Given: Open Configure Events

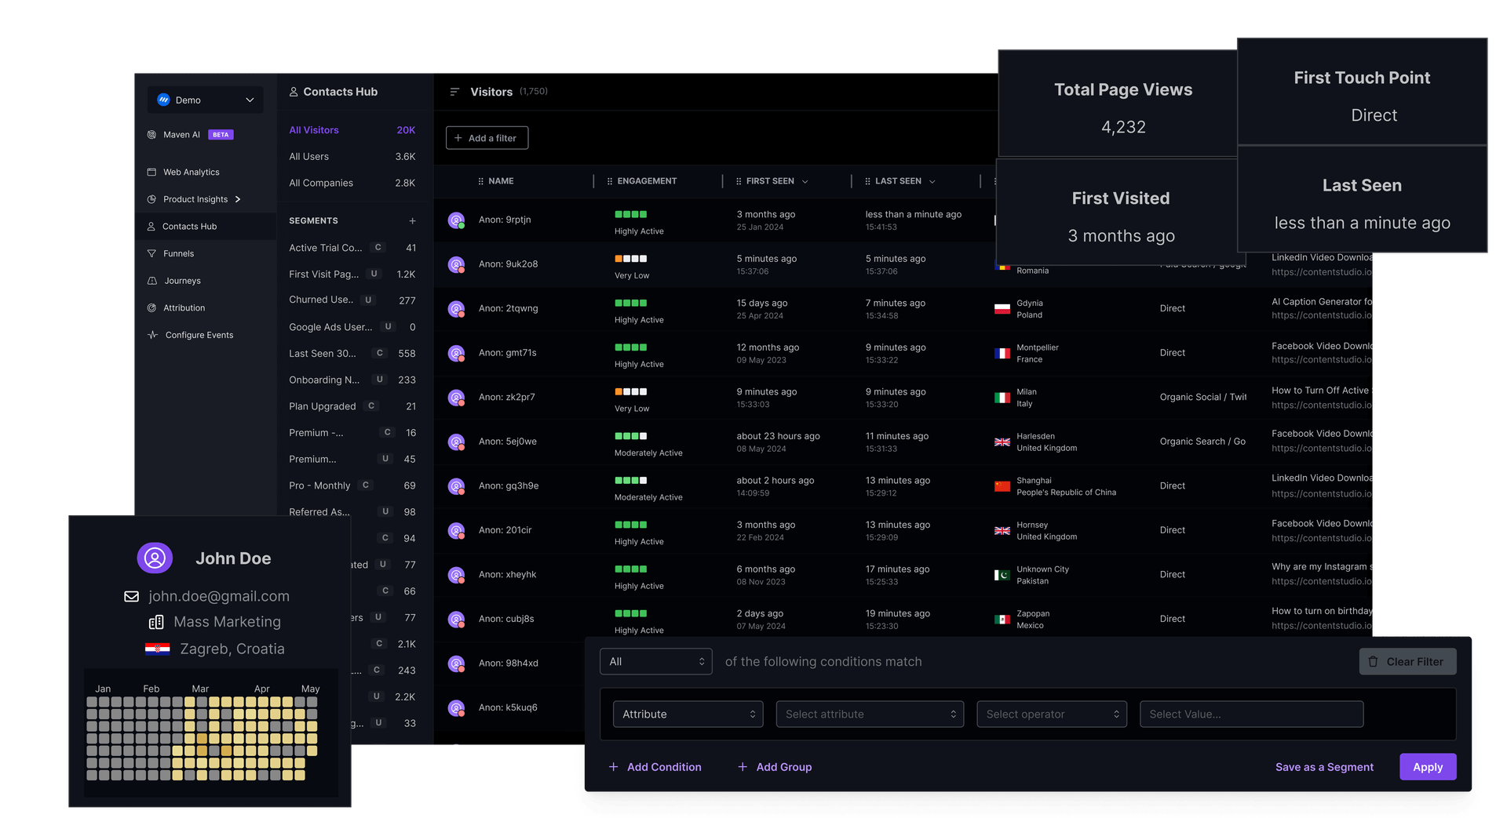Looking at the screenshot, I should [199, 334].
